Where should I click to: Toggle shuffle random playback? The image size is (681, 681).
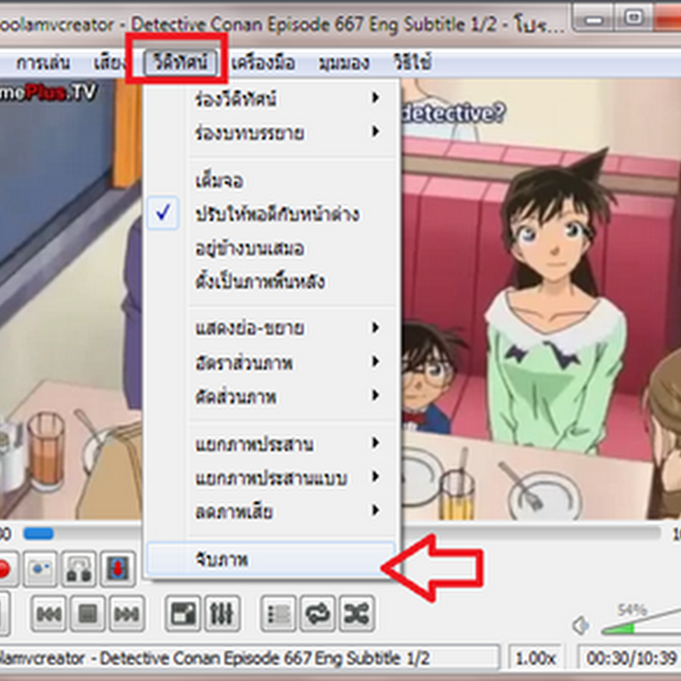click(357, 614)
